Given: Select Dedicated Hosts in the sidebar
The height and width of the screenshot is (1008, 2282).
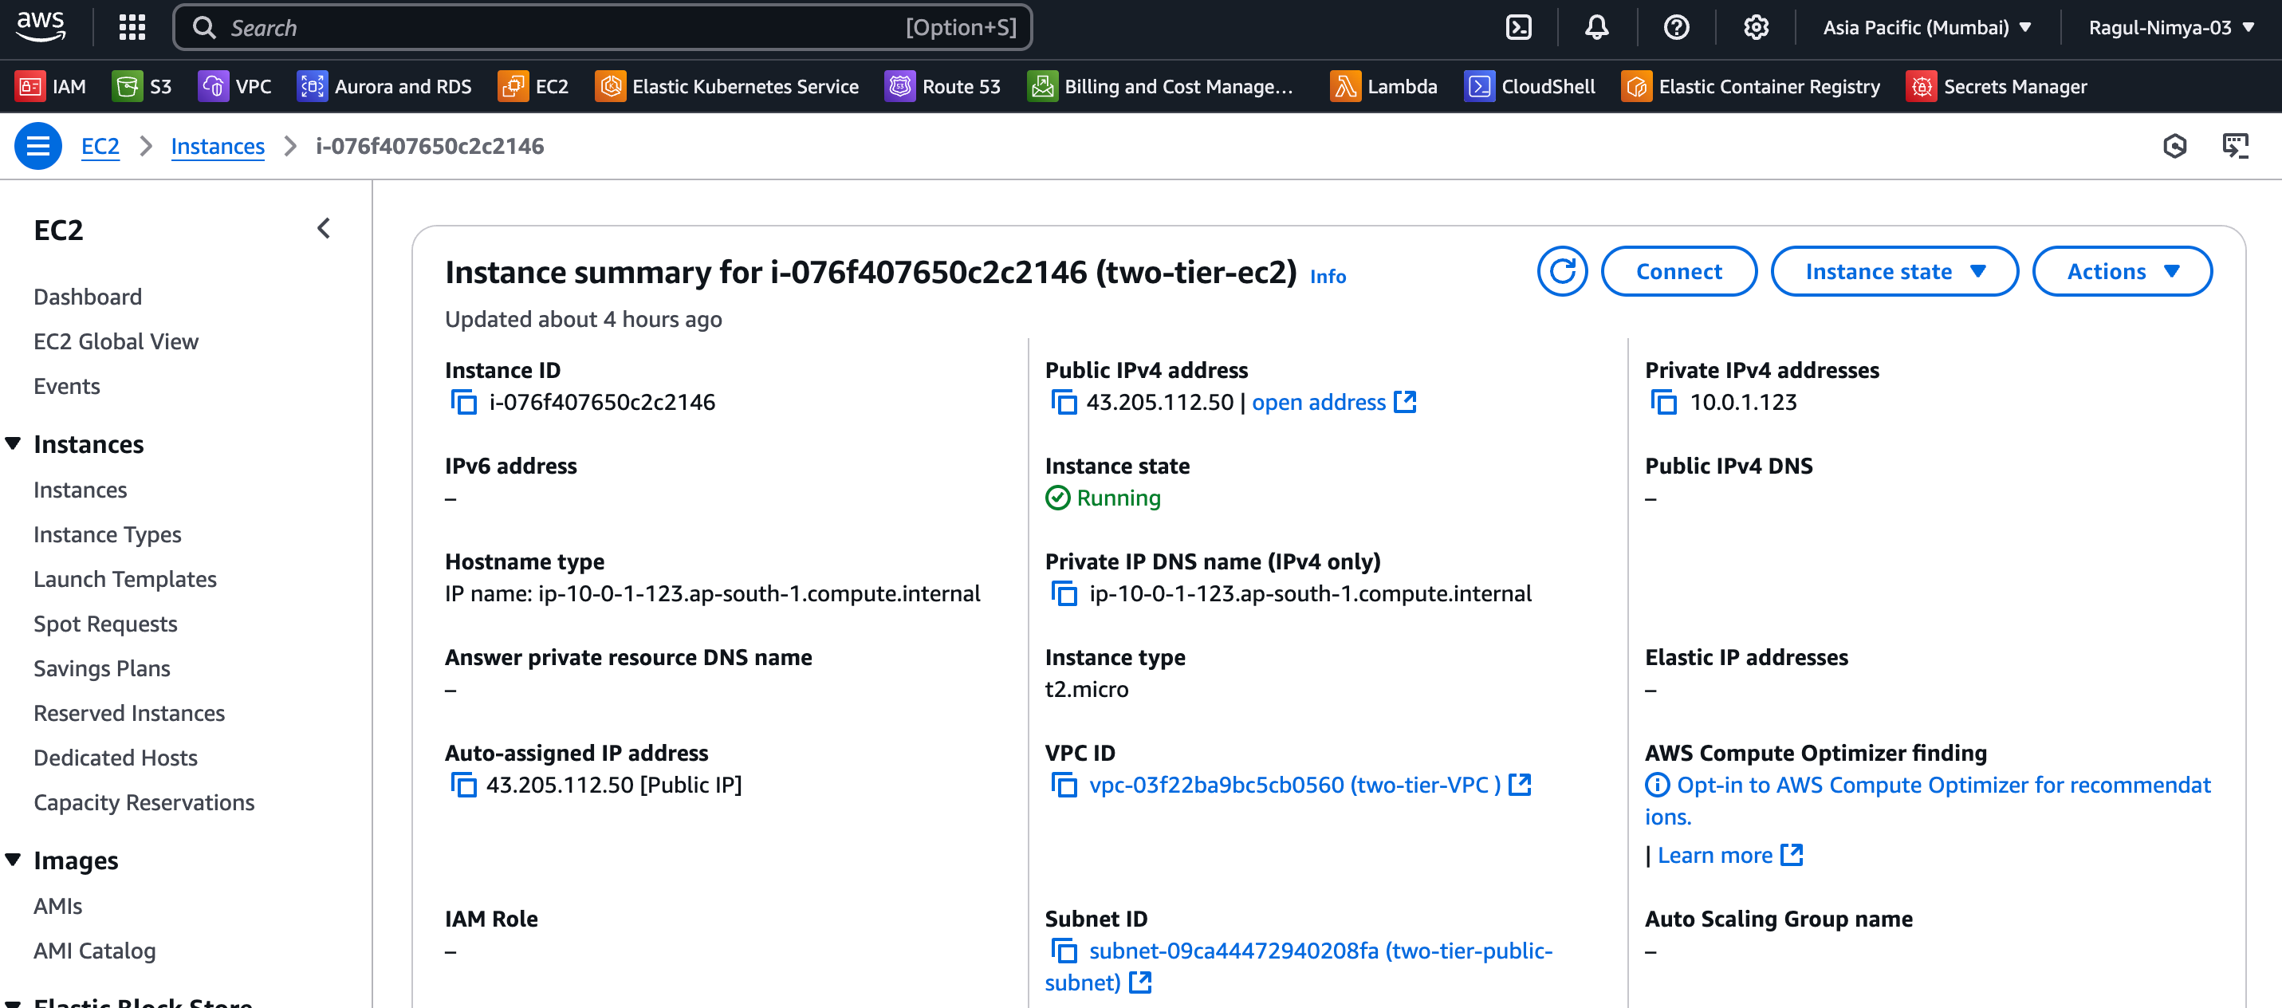Looking at the screenshot, I should (x=115, y=758).
